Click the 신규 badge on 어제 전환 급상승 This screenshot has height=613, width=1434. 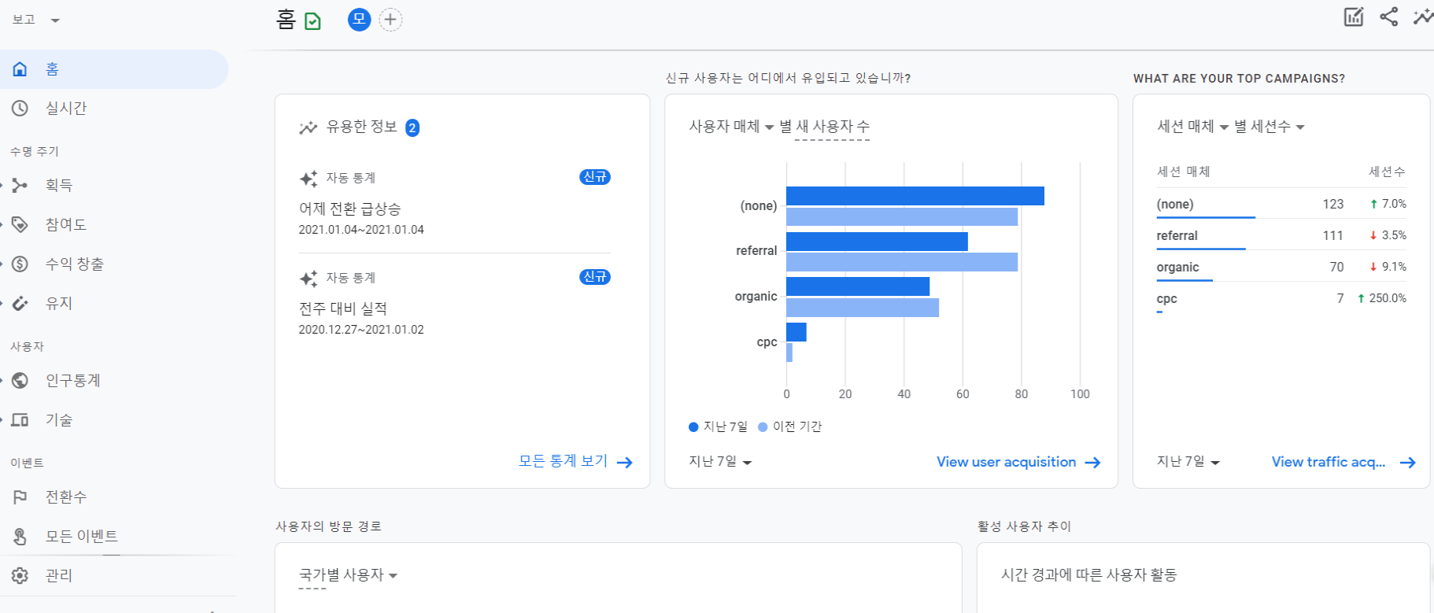595,177
